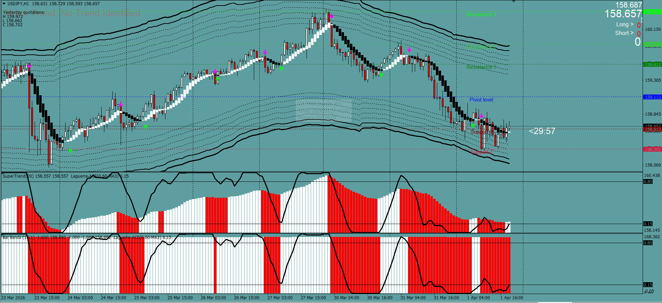Viewport: 662px width, 303px height.
Task: Click the large 158.657 bid price display
Action: pyautogui.click(x=623, y=14)
